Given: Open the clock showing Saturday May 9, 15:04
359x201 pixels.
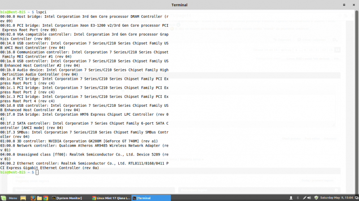Looking at the screenshot, I should tap(336, 198).
